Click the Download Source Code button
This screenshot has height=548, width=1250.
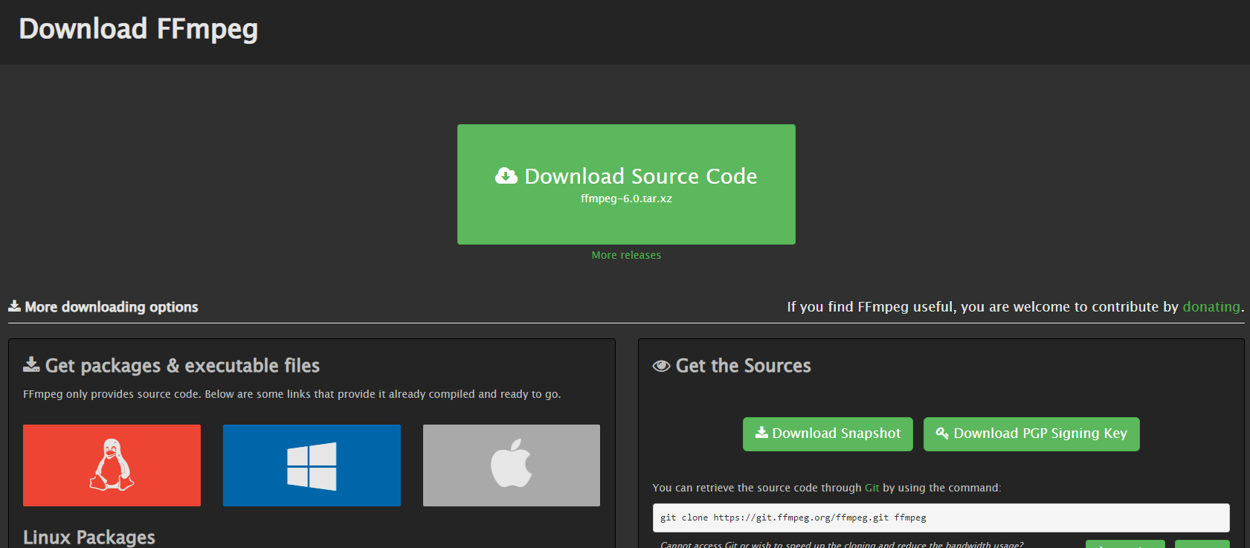coord(626,184)
